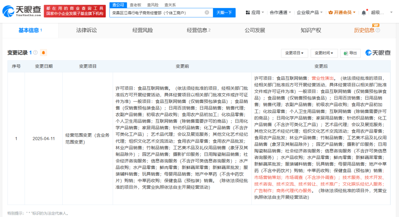Click the help icon on the 历史信息 tab
399x217 pixels.
pyautogui.click(x=377, y=30)
